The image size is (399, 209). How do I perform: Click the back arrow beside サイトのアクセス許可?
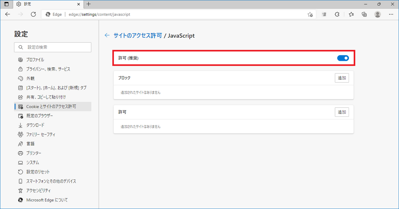click(x=107, y=35)
